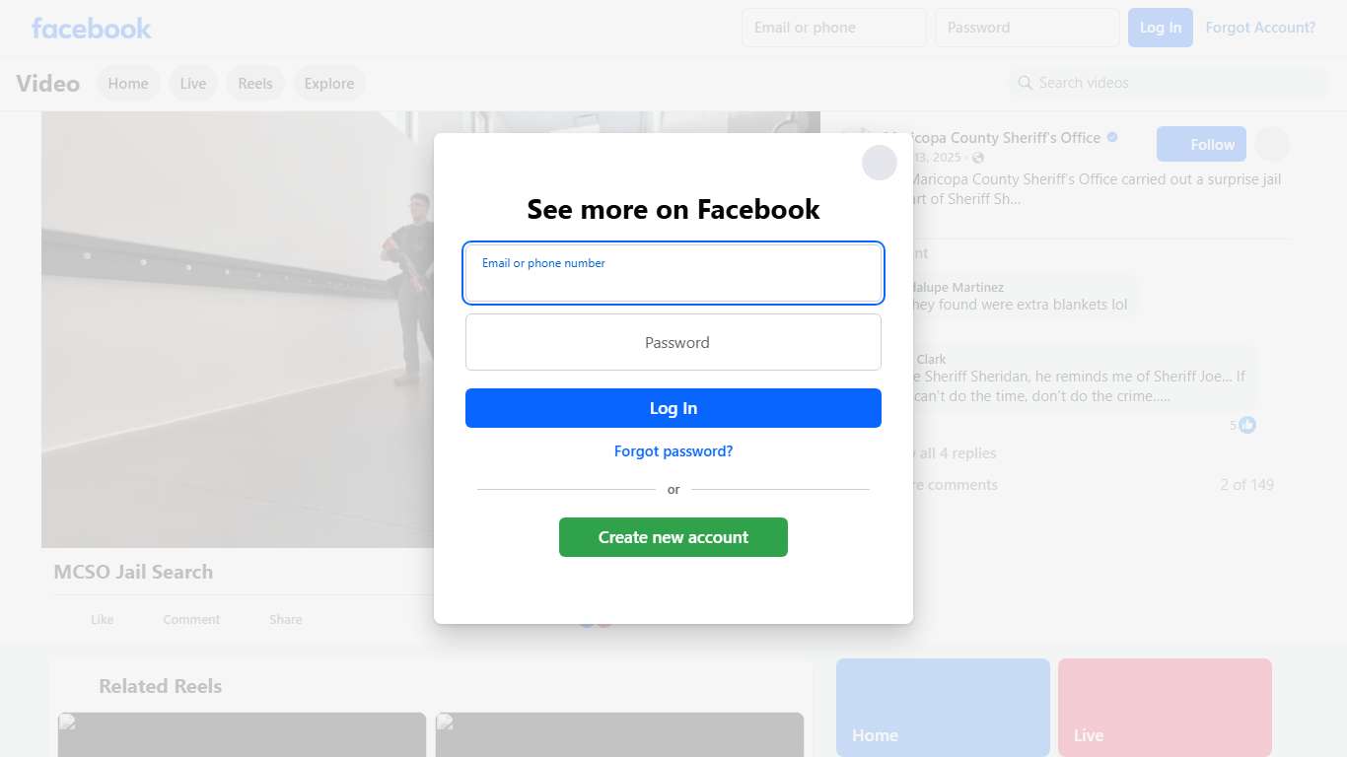Open the Reels tab

point(255,83)
